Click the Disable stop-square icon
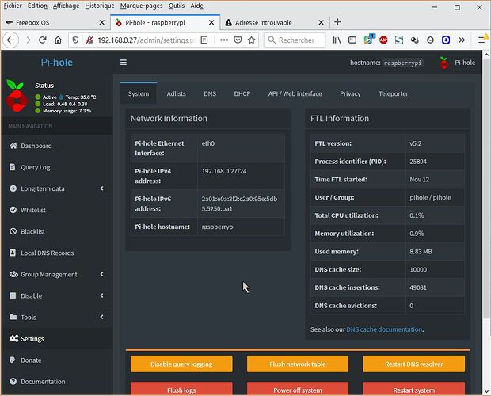The height and width of the screenshot is (396, 491). click(13, 295)
